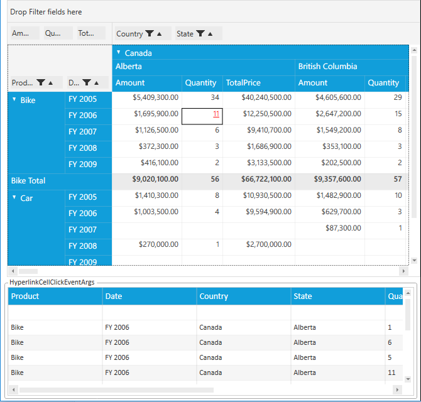Viewport: 421px width, 402px height.
Task: Toggle sort arrow on Product field
Action: (50, 83)
